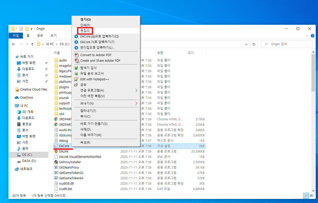Switch to large icons view in status bar
Screen dimensions: 318x203
312,196
